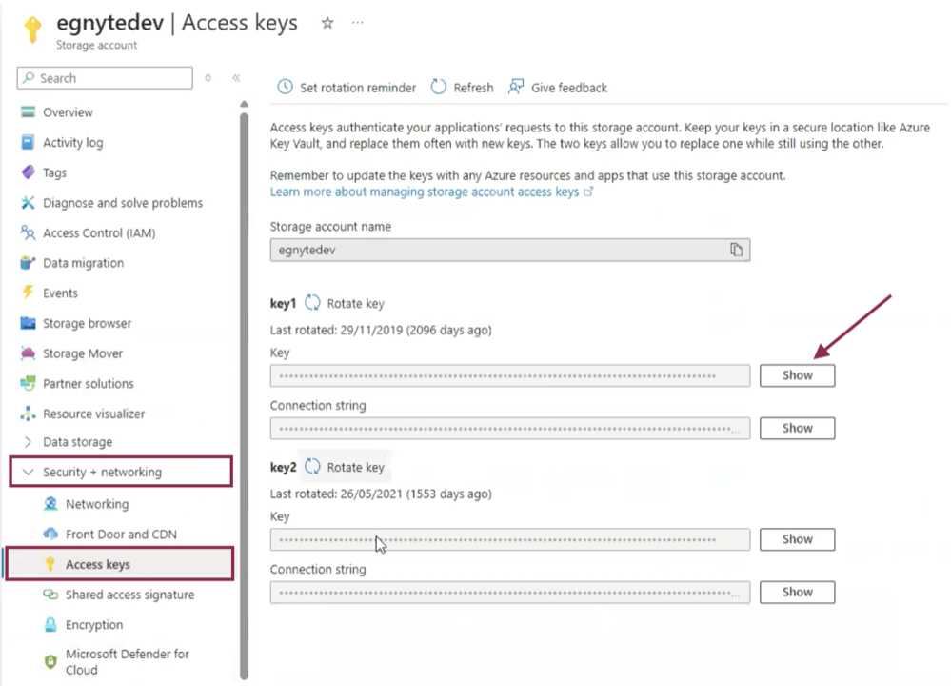Click inside the sidebar Search box
Screen dimensions: 951x686
point(105,78)
